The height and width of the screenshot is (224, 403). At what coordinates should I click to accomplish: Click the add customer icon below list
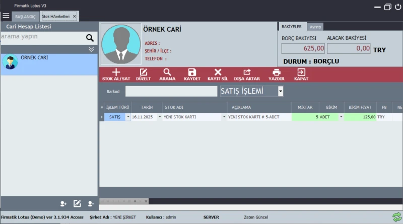(x=63, y=203)
